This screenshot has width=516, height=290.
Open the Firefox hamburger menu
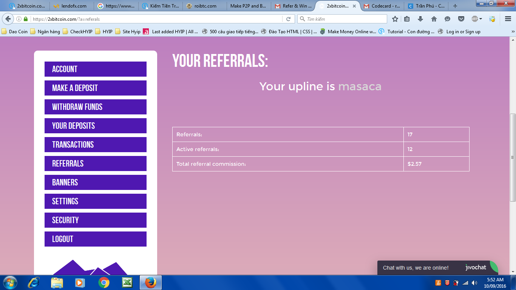coord(508,19)
